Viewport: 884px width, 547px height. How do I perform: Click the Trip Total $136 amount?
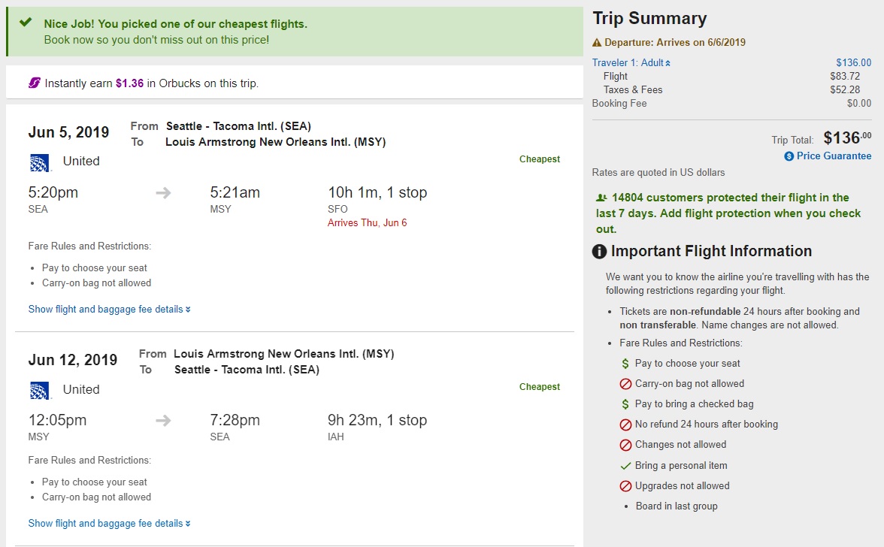(x=846, y=138)
